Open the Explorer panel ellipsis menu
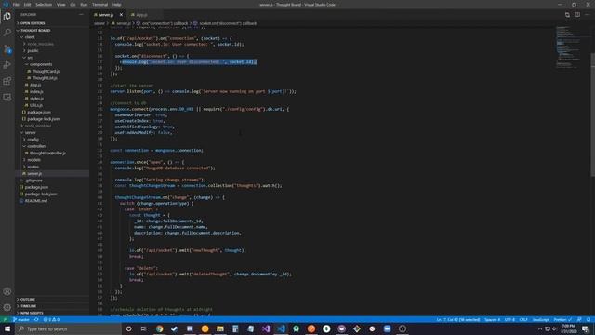This screenshot has width=595, height=335. pyautogui.click(x=81, y=15)
